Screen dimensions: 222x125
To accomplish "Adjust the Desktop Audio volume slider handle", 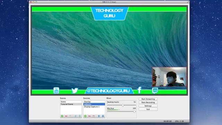I will tap(123, 105).
